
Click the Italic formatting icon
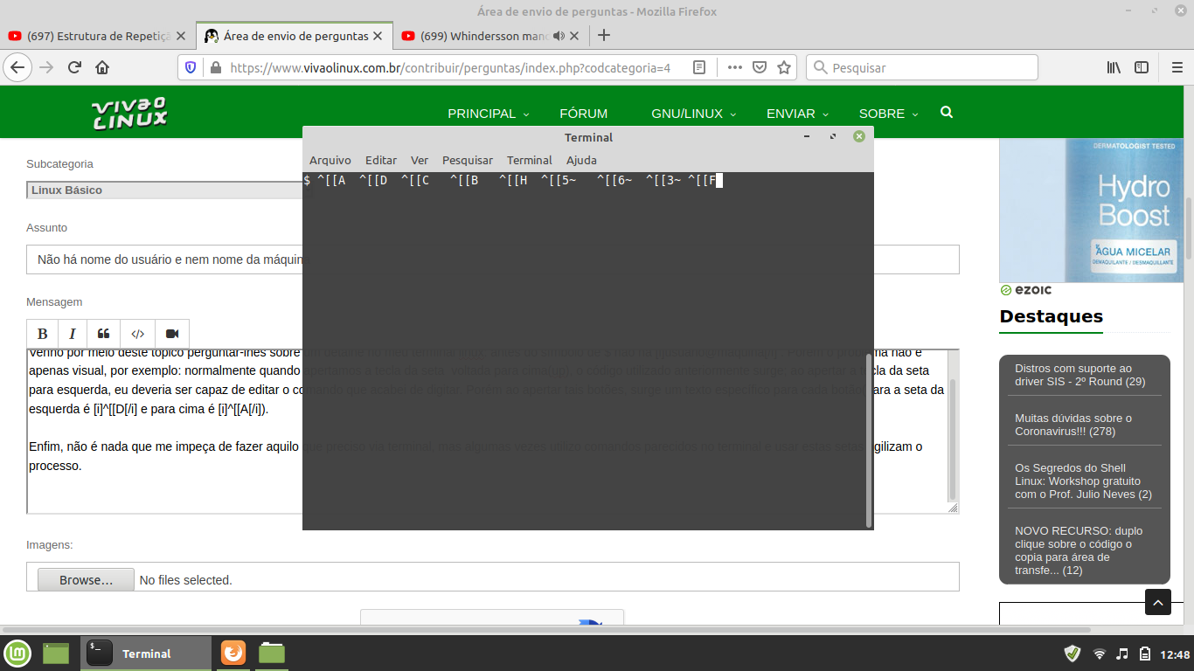(x=73, y=334)
